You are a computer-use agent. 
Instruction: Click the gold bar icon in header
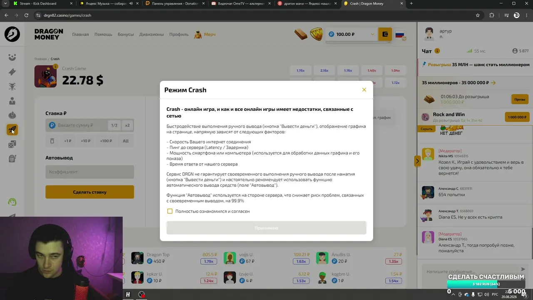coord(301,34)
